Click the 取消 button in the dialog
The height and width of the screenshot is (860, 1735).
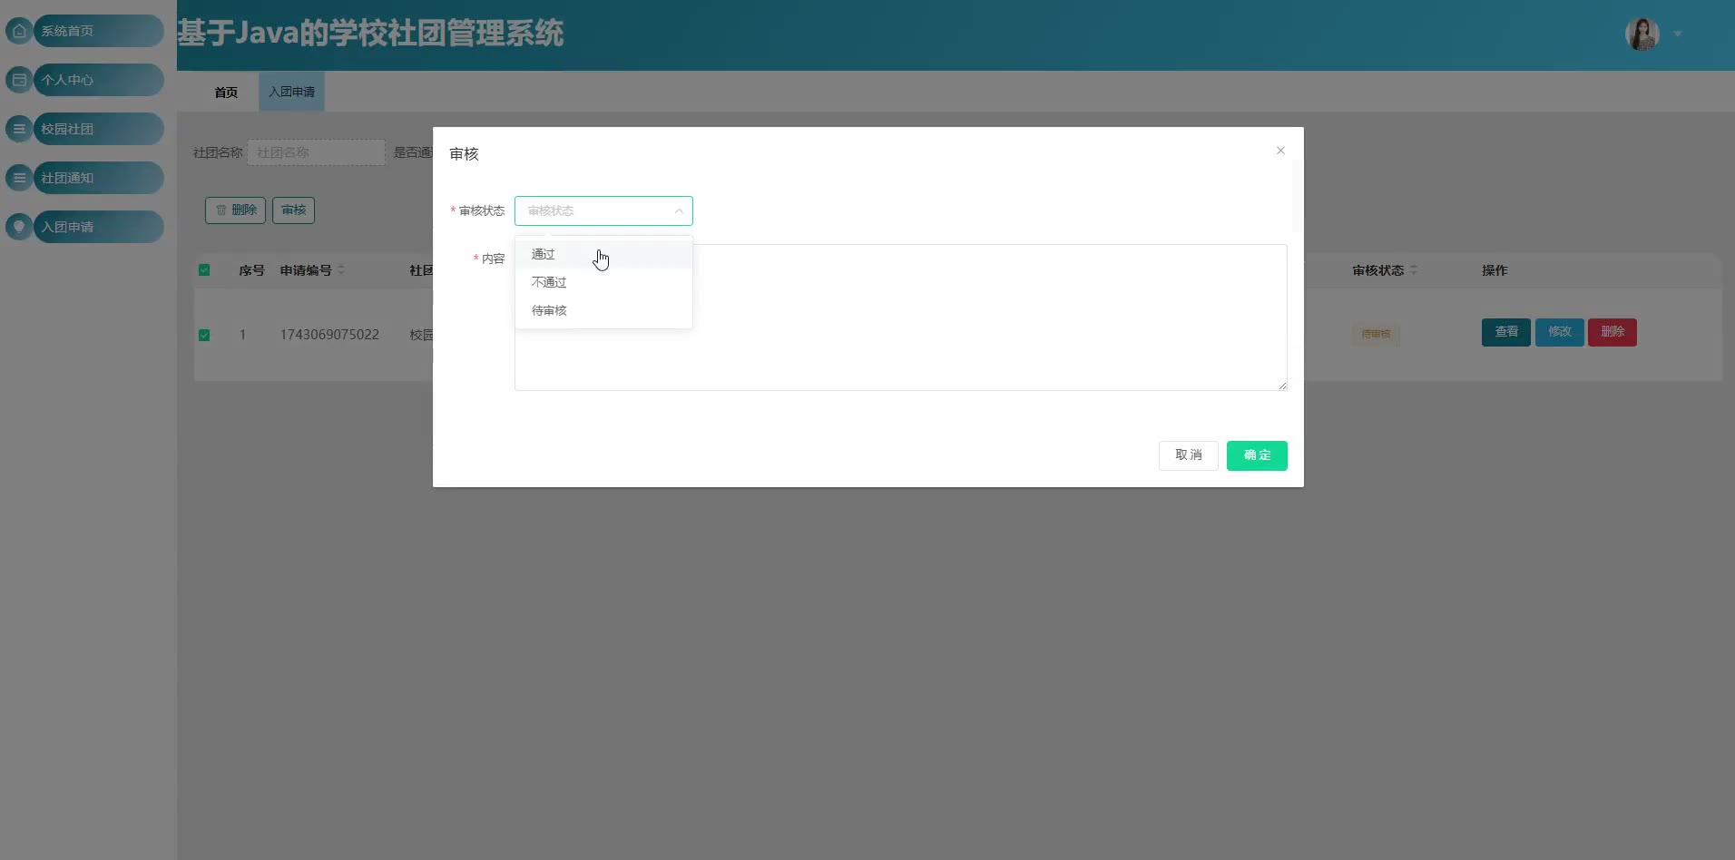(1189, 455)
